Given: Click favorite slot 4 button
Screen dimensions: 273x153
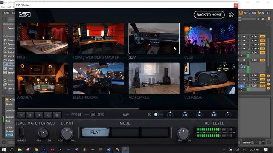Looking at the screenshot, I should pos(48,115).
